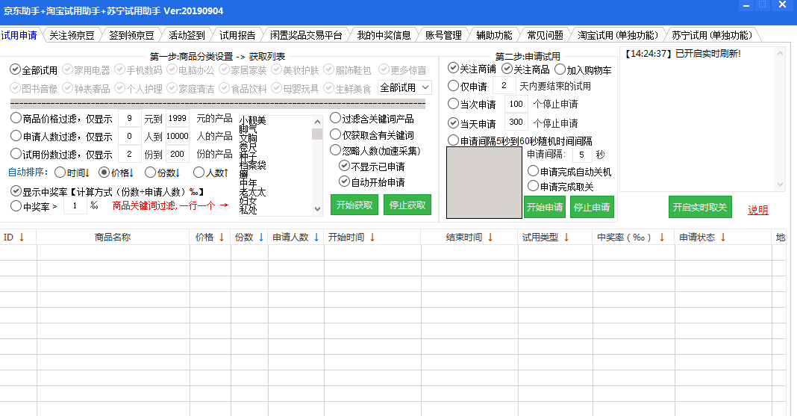The image size is (797, 416).
Task: Click the 开启实时取关 button
Action: pyautogui.click(x=700, y=207)
